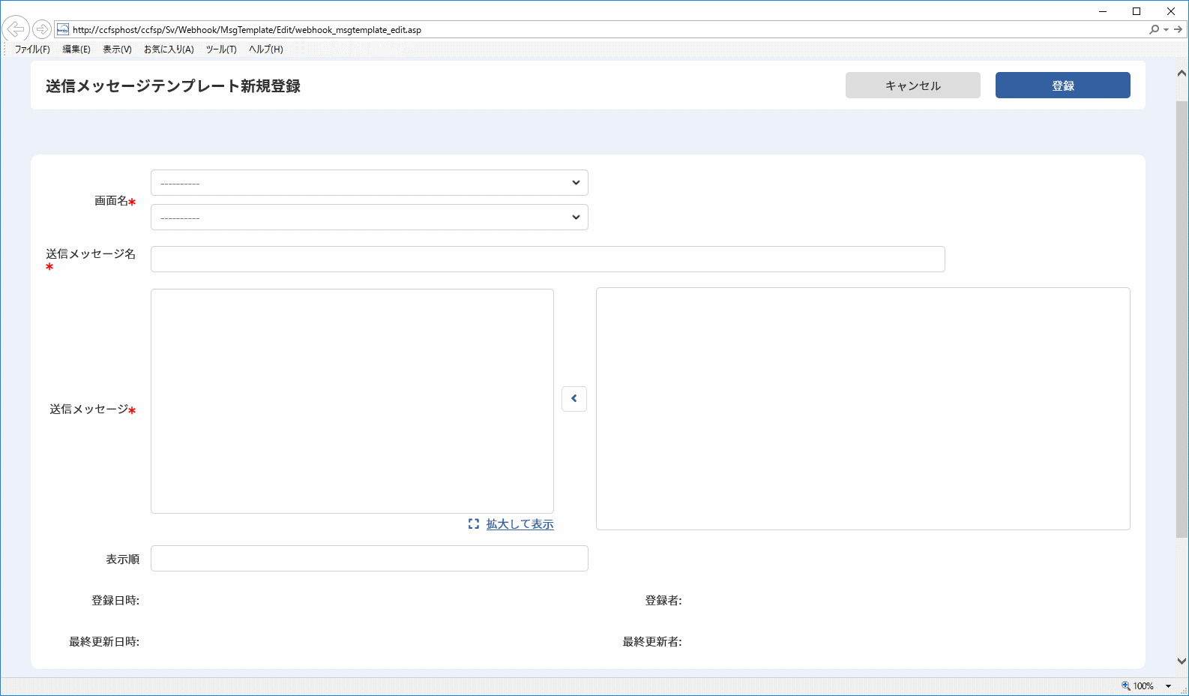This screenshot has width=1189, height=696.
Task: Click the 送信メッセージテンプレート新規登録 heading
Action: tap(173, 86)
